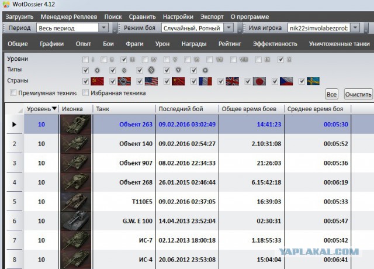Click the USA flag icon
Screen dimensions: 374x269
(151, 81)
